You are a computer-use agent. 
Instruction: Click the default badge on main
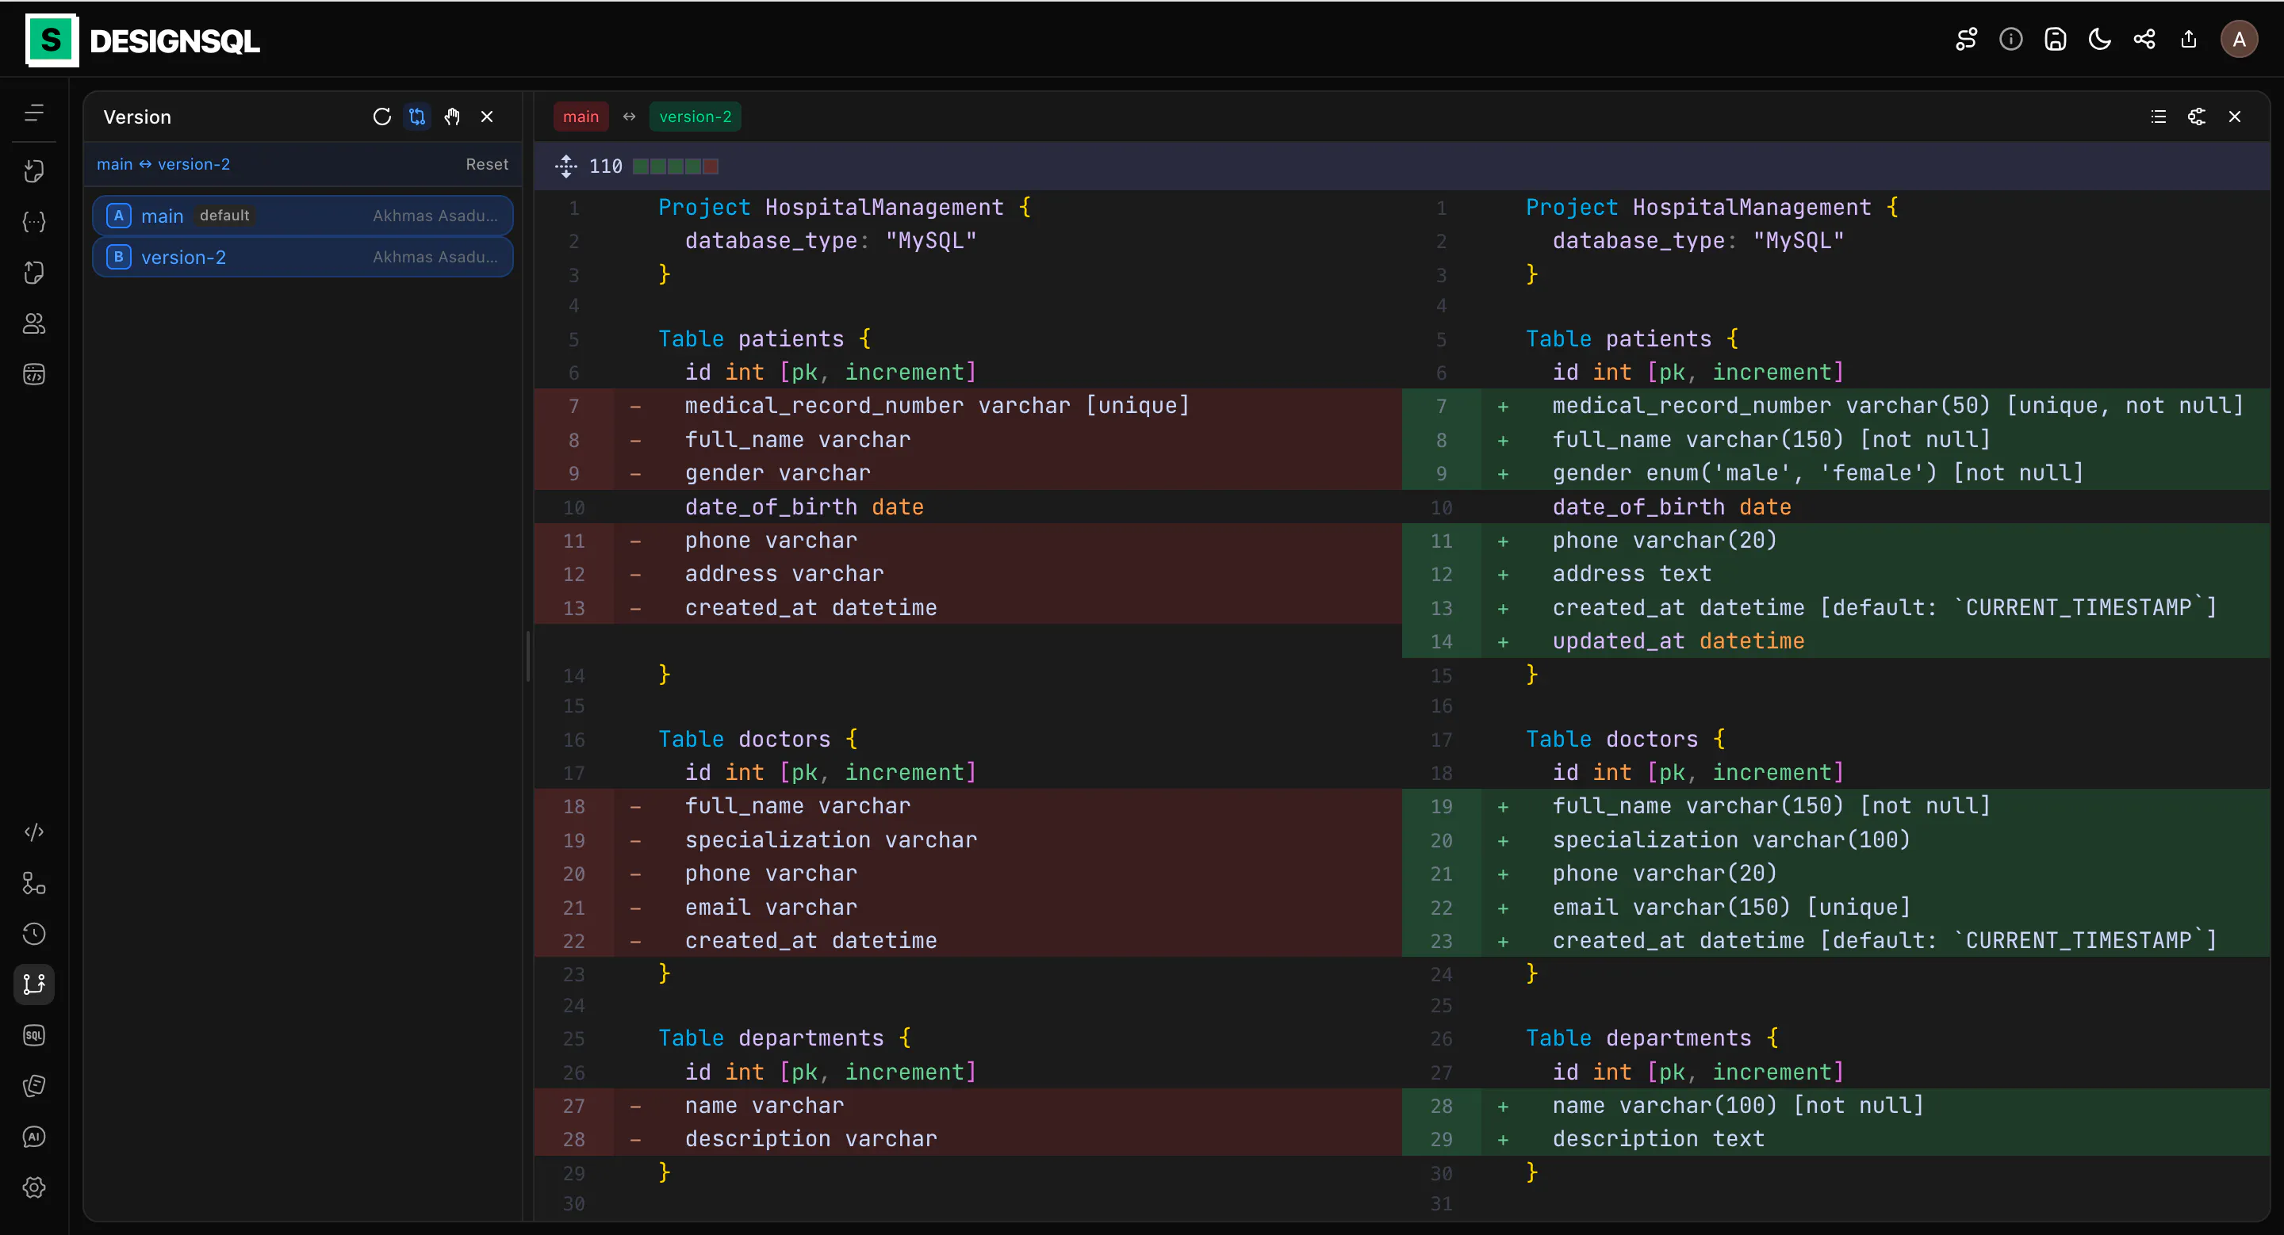224,216
